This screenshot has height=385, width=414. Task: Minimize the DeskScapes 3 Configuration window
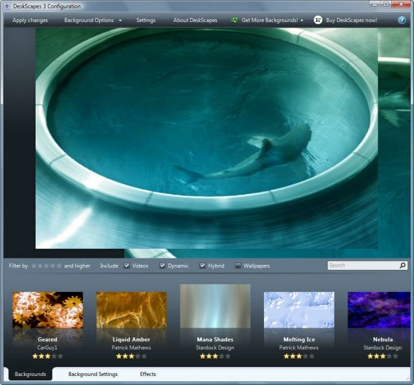(375, 5)
